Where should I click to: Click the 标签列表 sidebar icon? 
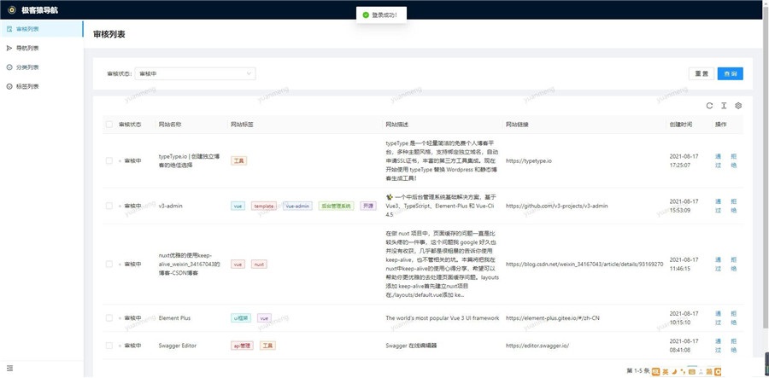click(x=9, y=86)
